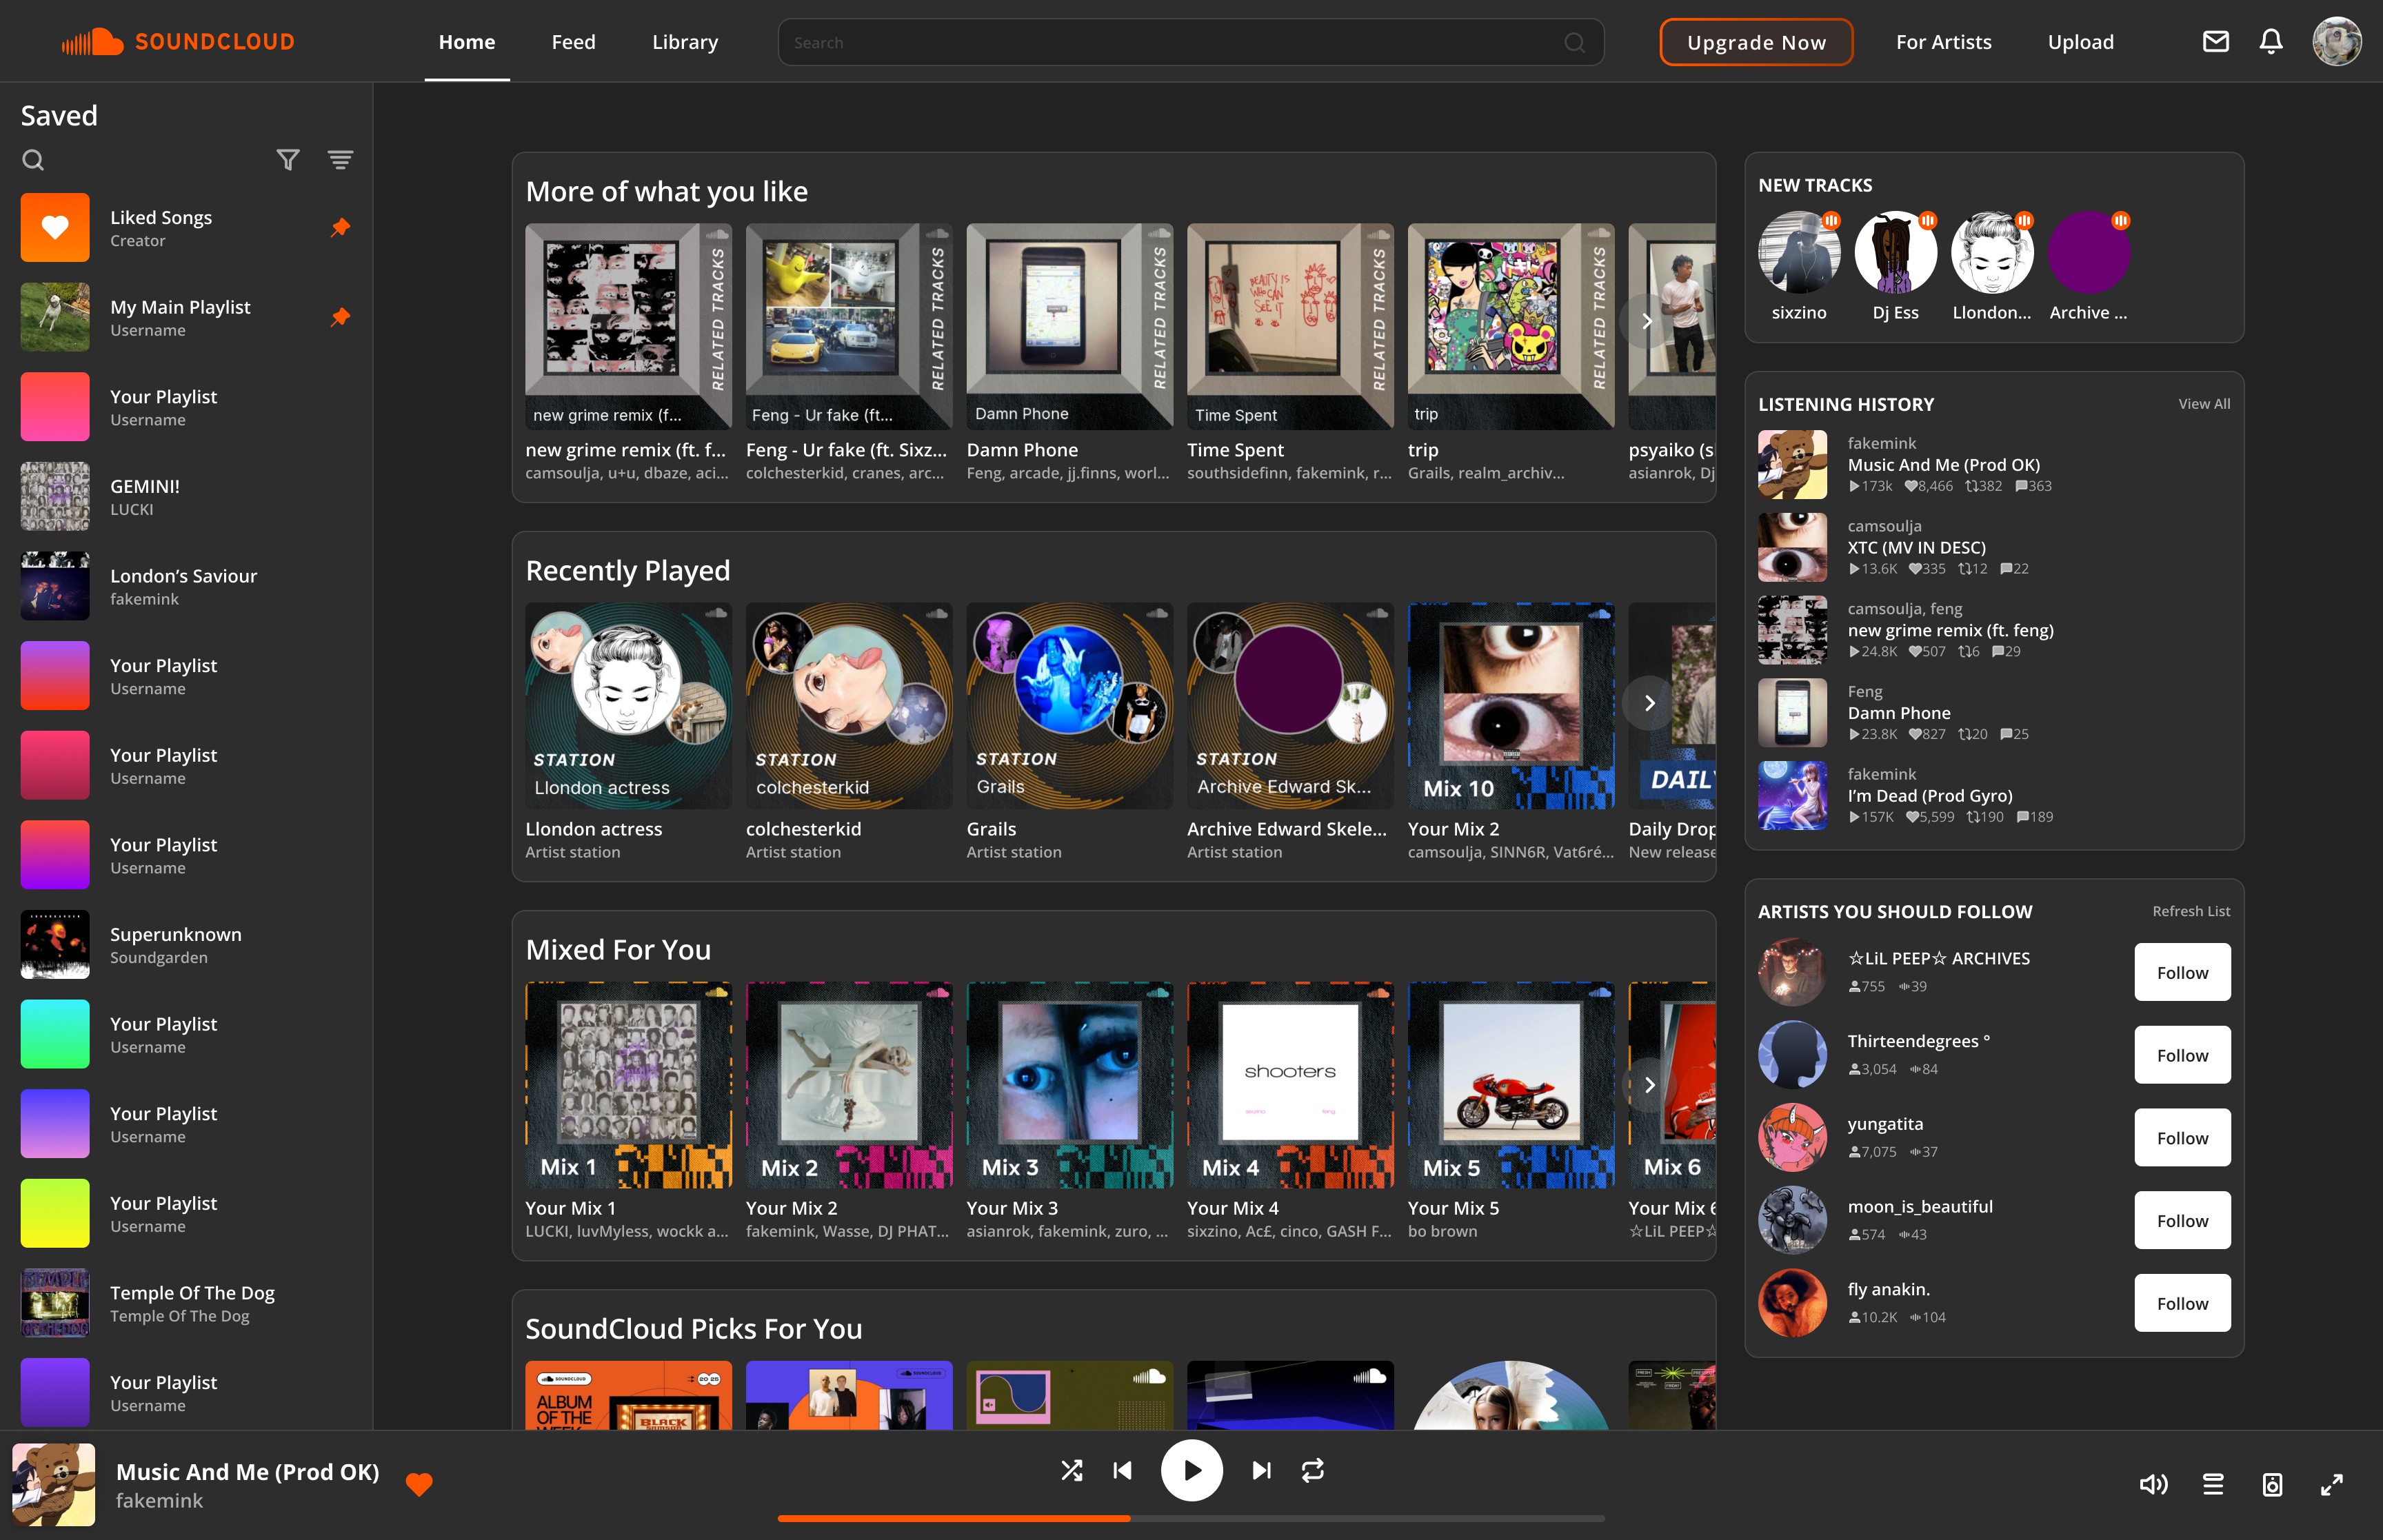Switch to the Feed tab

(x=573, y=42)
